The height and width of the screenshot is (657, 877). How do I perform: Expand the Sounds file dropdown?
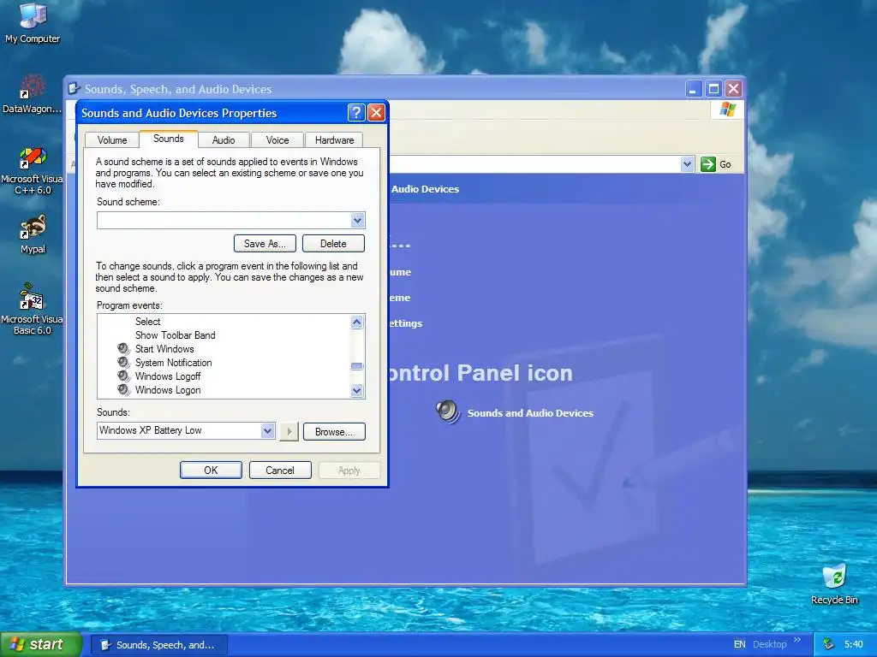coord(267,431)
